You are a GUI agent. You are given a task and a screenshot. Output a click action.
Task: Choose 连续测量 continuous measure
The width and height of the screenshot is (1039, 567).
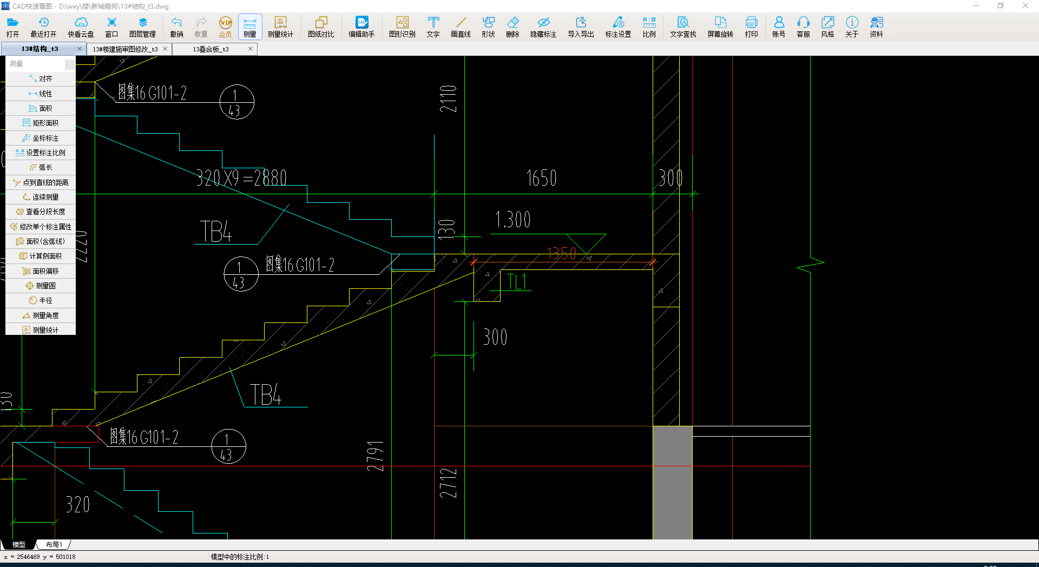(x=41, y=197)
